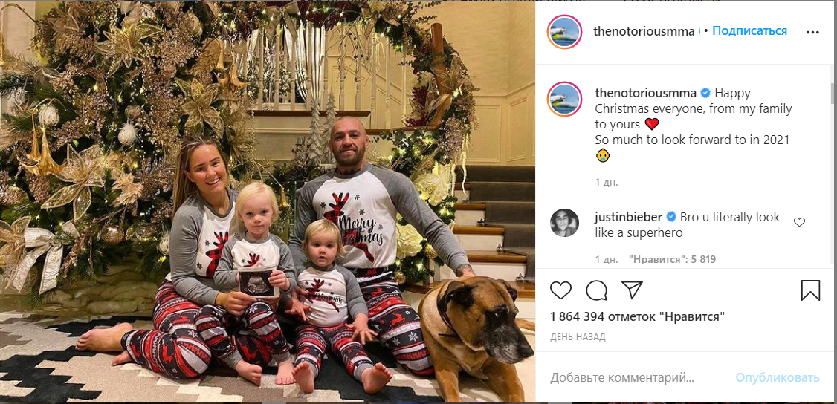Click thenotoriousmma username in the header
The height and width of the screenshot is (404, 837).
coord(644,31)
